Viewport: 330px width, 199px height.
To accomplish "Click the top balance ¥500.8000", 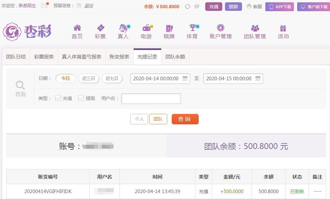I will [168, 7].
